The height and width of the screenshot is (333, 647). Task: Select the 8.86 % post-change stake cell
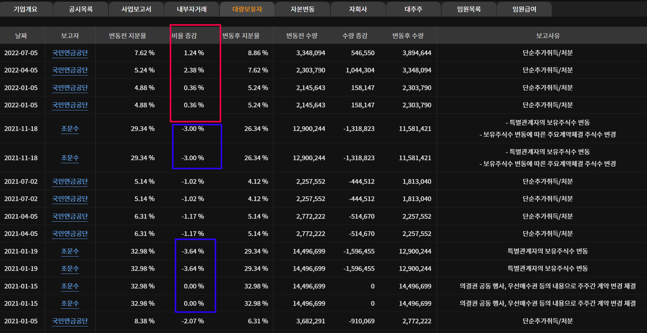[x=258, y=53]
